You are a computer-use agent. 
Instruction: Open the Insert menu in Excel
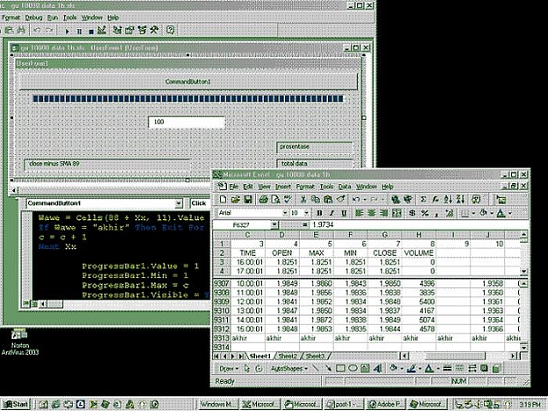point(282,187)
